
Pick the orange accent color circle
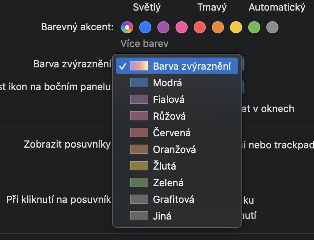[x=218, y=27]
